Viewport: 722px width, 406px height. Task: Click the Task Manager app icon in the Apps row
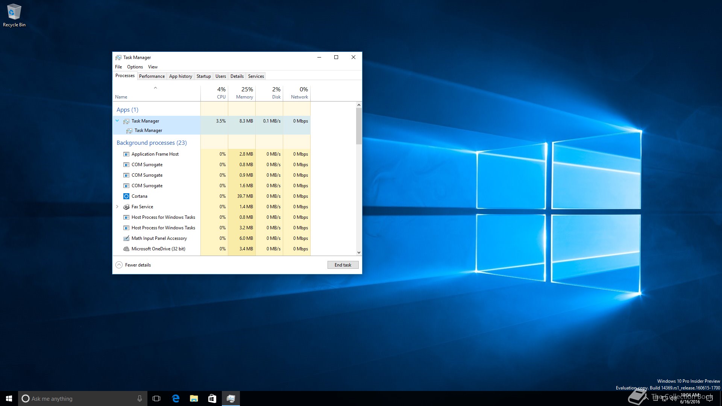pos(126,121)
